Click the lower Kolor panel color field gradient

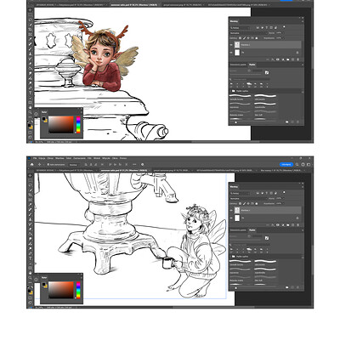pyautogui.click(x=61, y=290)
